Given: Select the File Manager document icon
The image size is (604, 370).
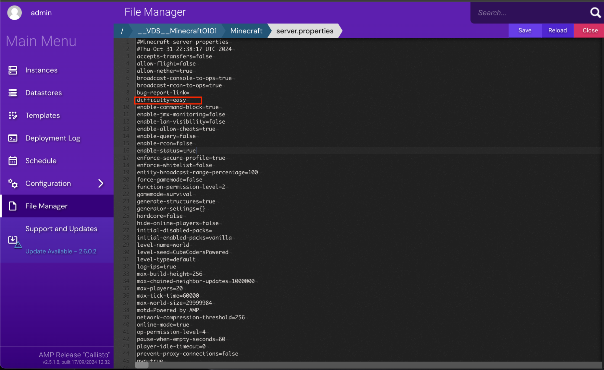Looking at the screenshot, I should [x=12, y=206].
